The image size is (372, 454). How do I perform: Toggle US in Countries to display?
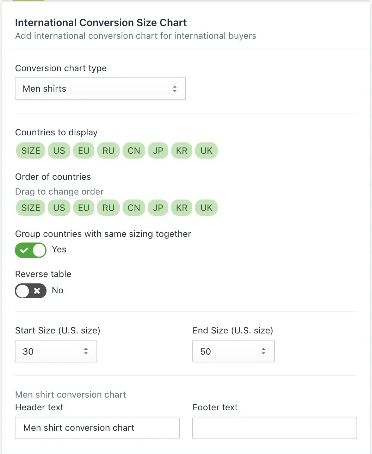[x=59, y=151]
